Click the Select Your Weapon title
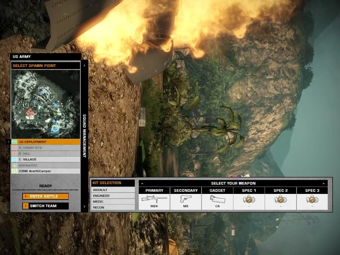 click(x=233, y=183)
